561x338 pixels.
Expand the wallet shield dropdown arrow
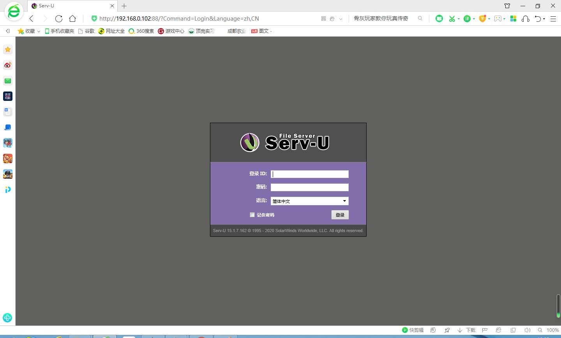pos(489,19)
